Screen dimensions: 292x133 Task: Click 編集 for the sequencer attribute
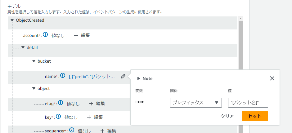pyautogui.click(x=108, y=131)
